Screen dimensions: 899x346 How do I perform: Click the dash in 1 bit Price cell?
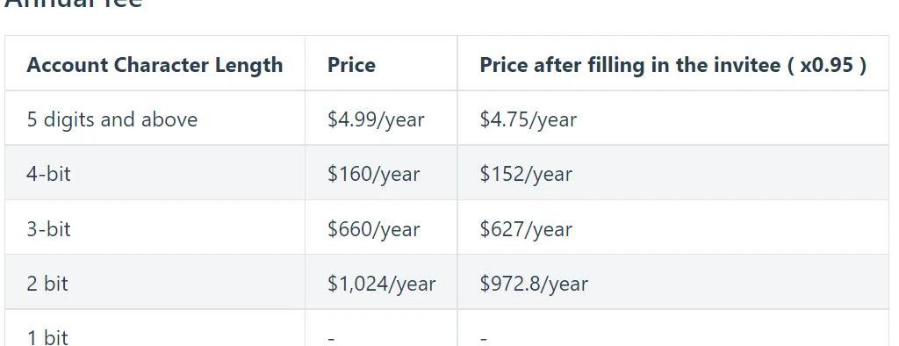click(x=331, y=339)
